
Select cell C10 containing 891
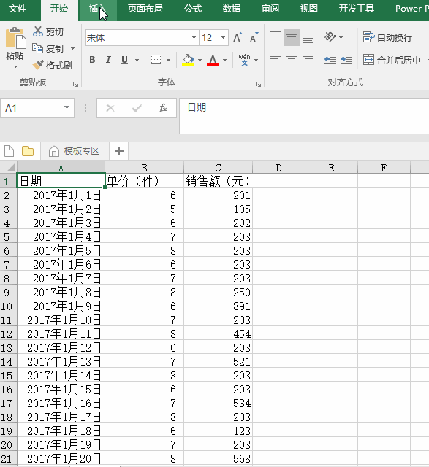218,306
